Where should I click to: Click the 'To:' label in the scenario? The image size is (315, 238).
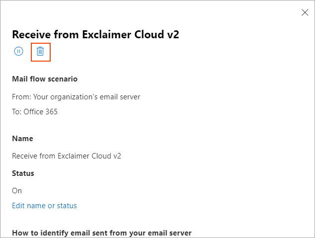(x=16, y=112)
